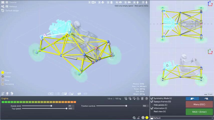The width and height of the screenshot is (214, 120).
Task: Select the Panels layer filter
Action: [x=3, y=76]
